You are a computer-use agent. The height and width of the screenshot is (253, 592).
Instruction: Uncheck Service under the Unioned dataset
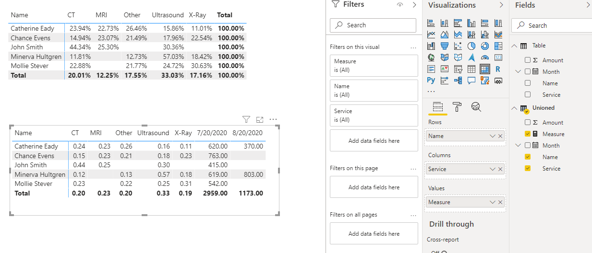click(528, 168)
